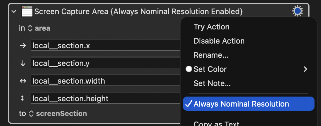Viewport: 321px width, 126px height.
Task: Collapse the Screen Capture Area action
Action: 14,12
